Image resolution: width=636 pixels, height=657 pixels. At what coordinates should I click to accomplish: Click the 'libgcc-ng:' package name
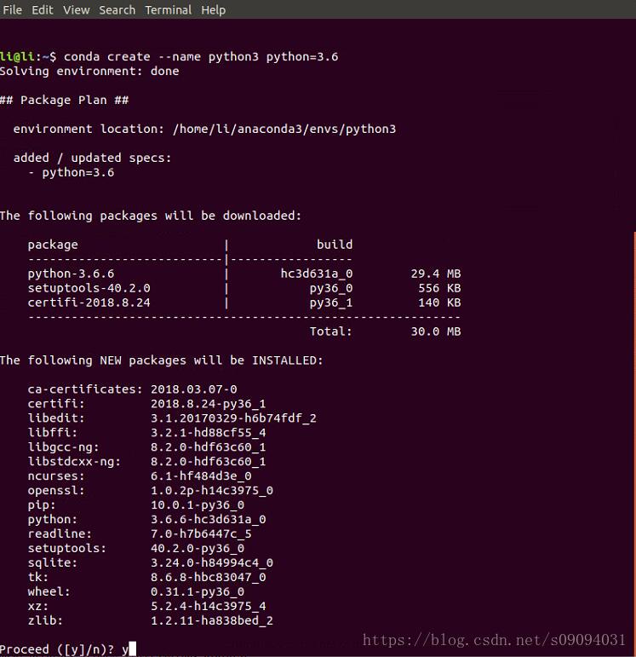63,447
